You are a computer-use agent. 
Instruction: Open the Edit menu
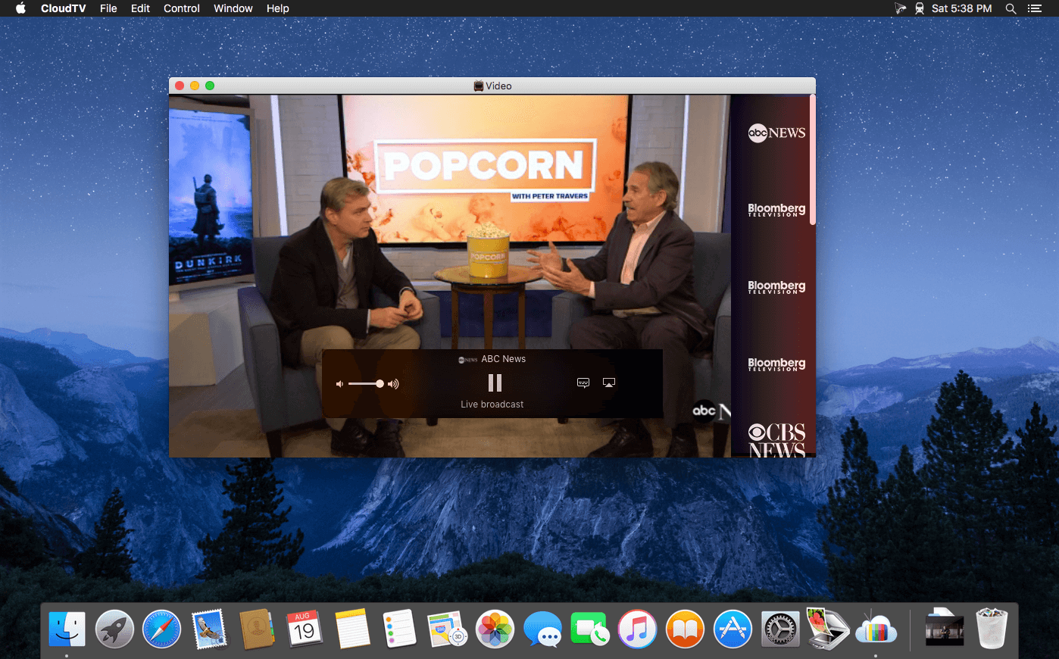140,8
